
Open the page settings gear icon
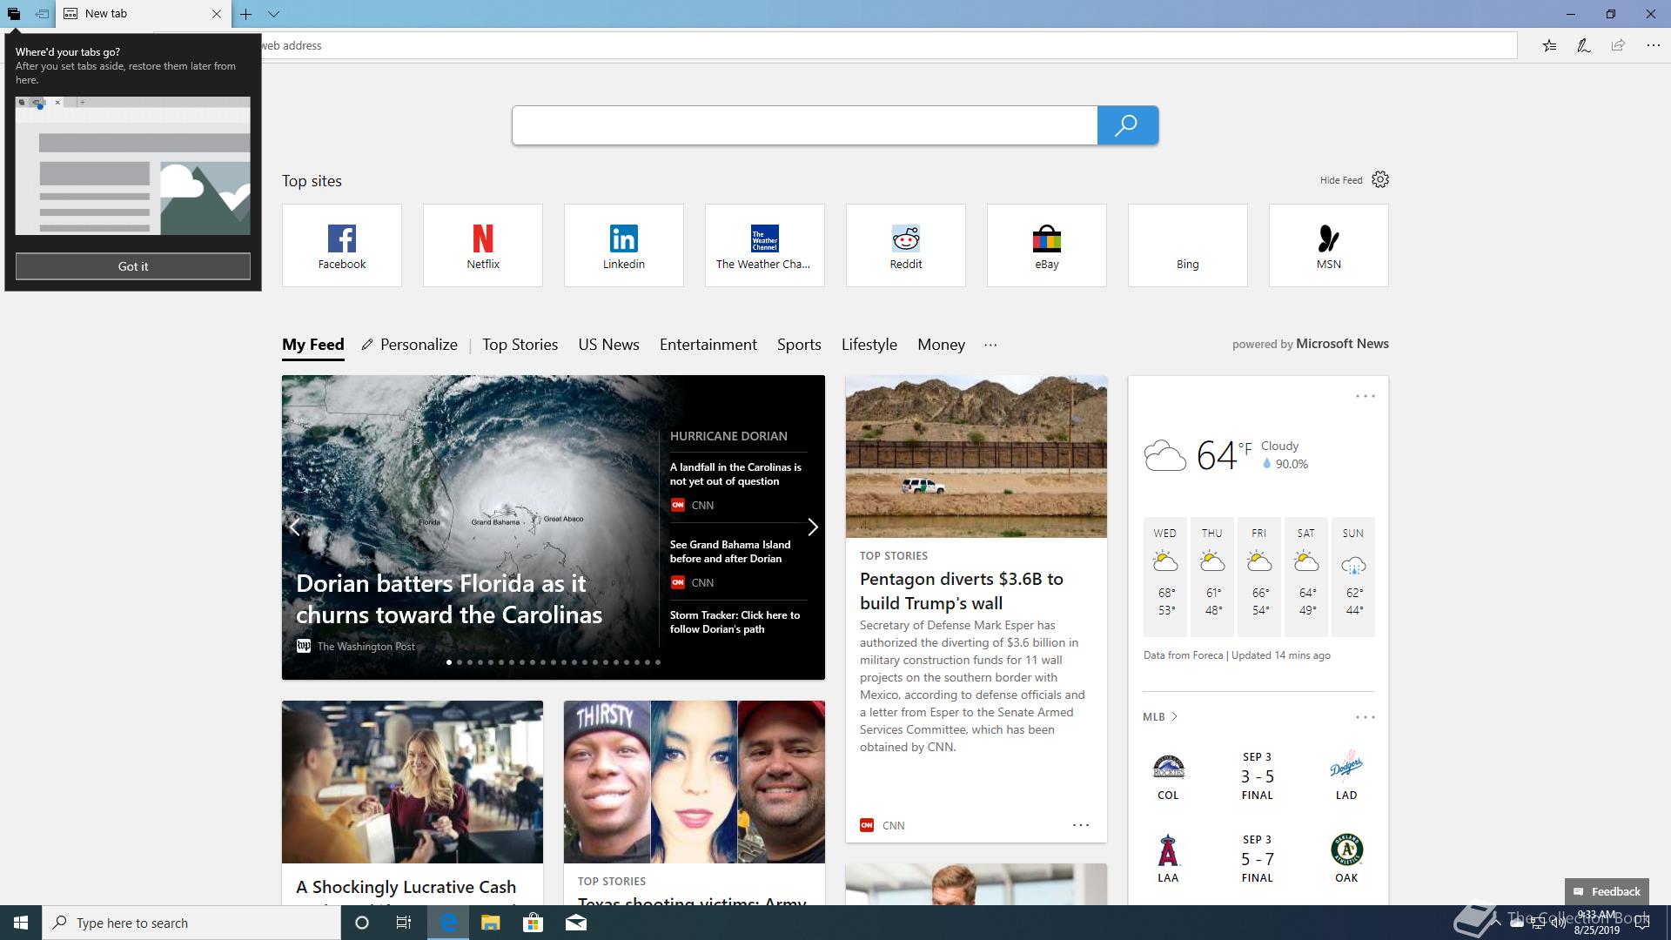click(x=1380, y=179)
